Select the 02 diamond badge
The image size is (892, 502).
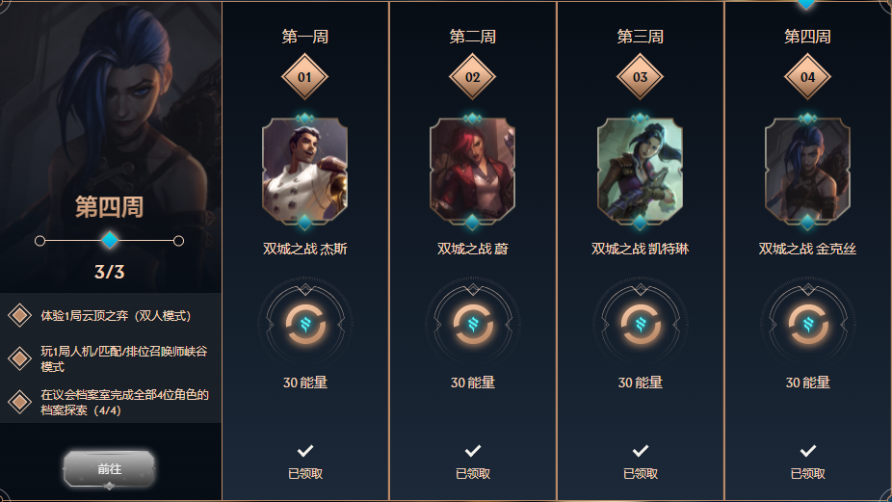(472, 77)
